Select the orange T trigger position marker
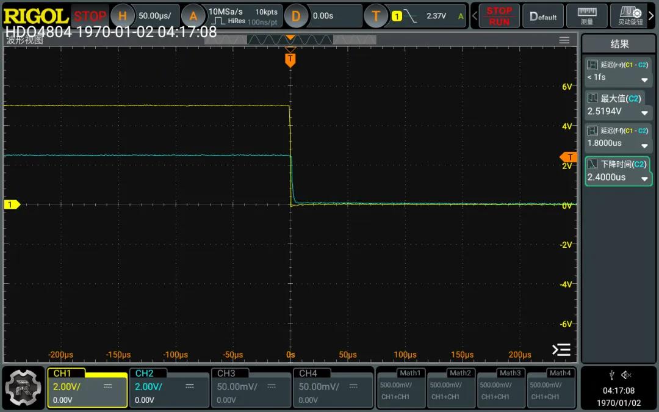 coord(290,60)
